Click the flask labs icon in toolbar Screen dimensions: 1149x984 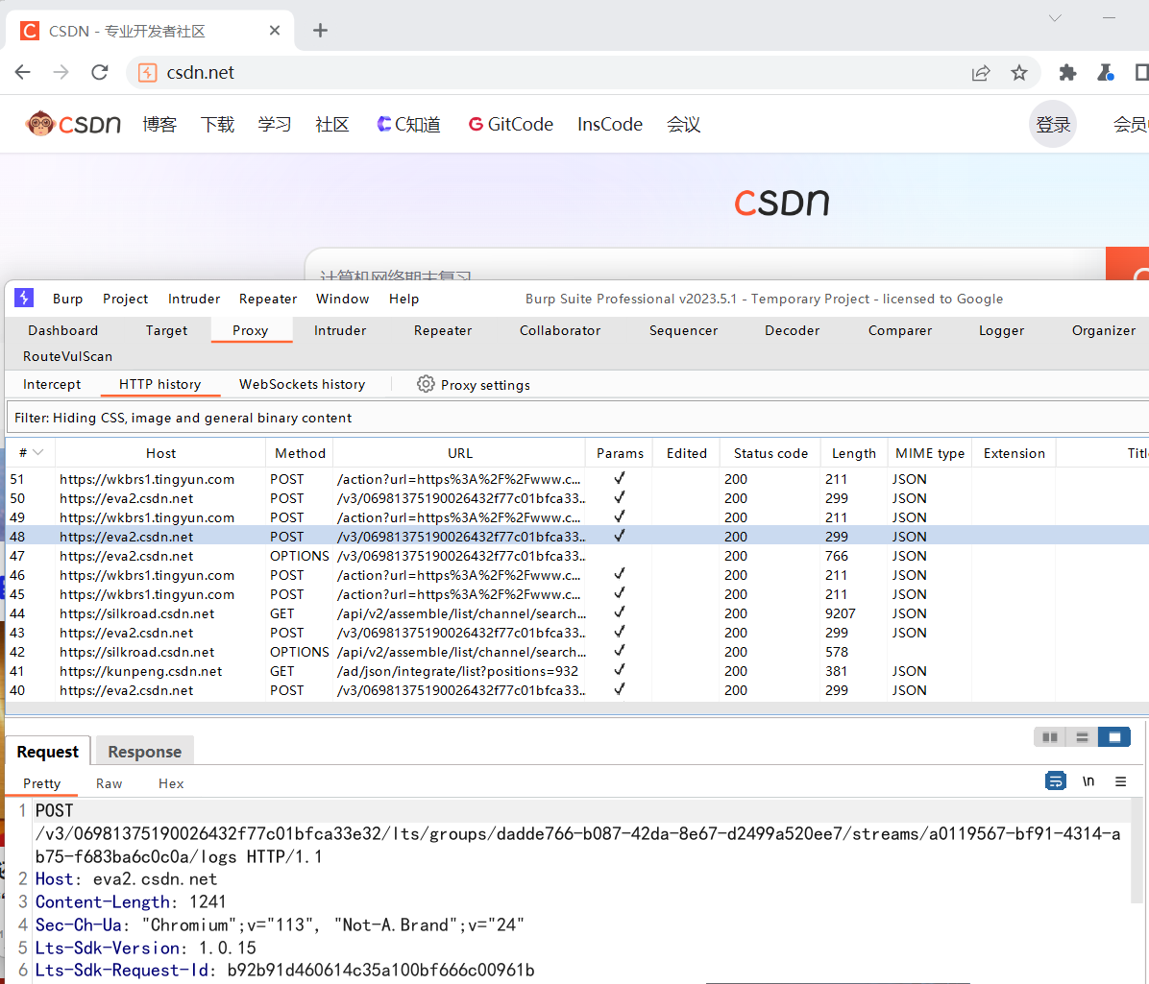pos(1105,73)
